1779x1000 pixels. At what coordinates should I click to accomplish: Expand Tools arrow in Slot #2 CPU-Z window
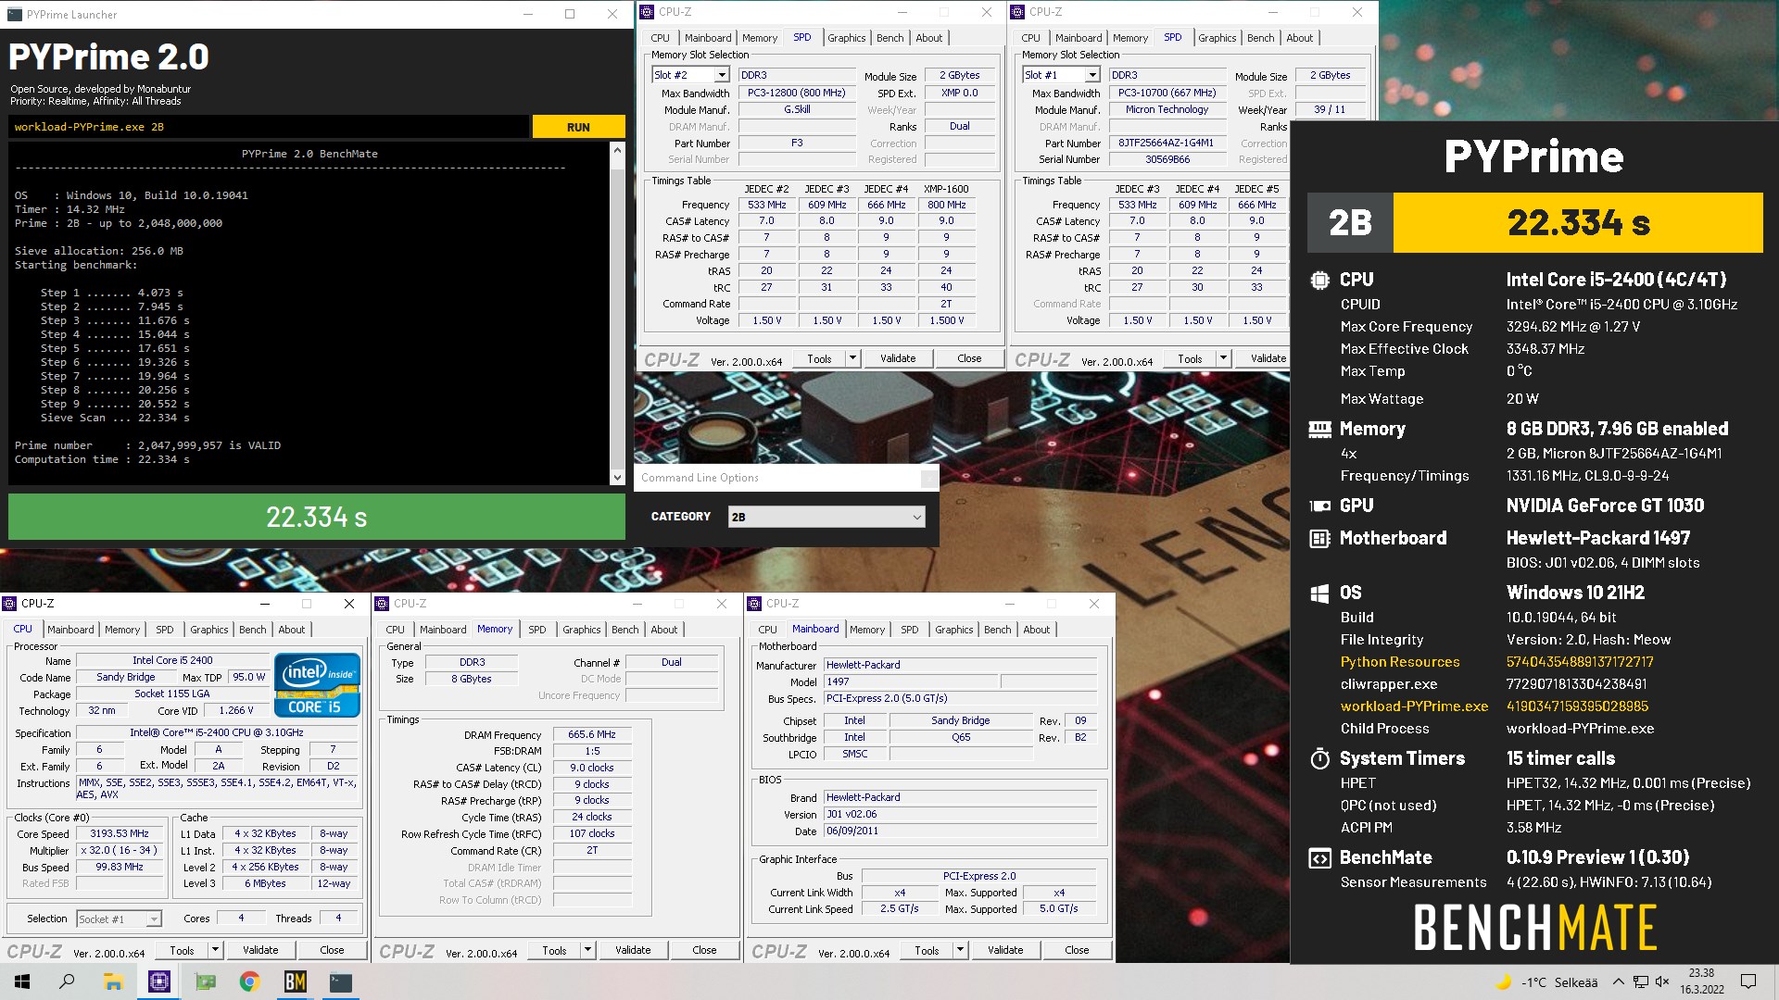pos(852,358)
